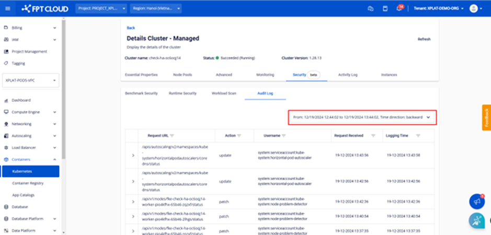Click the filter icon on Action column
This screenshot has height=235, width=491.
[239, 135]
